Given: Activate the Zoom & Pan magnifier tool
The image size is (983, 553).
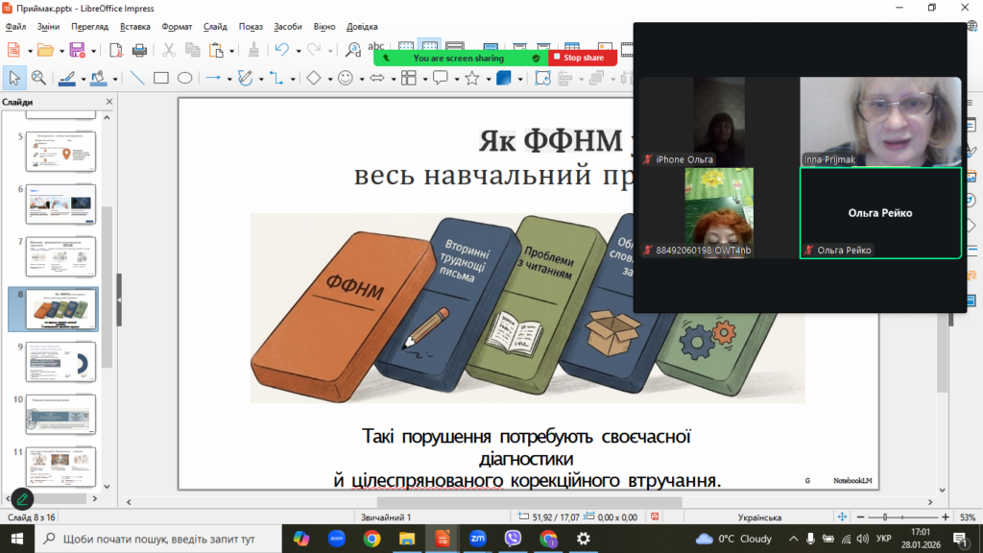Looking at the screenshot, I should [38, 79].
